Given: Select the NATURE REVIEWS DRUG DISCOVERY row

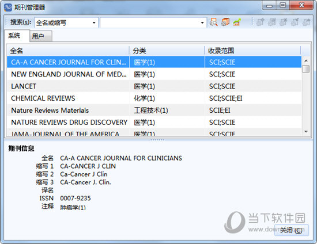Looking at the screenshot, I should (154, 123).
